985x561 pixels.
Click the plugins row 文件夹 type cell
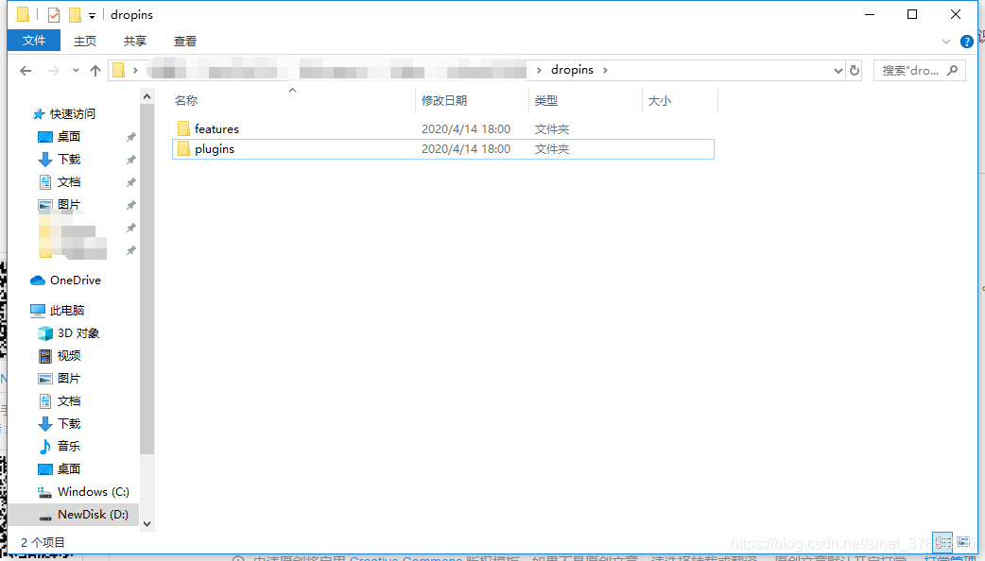pos(551,148)
